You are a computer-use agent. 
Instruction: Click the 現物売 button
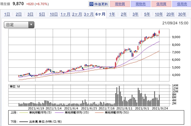click(141, 4)
